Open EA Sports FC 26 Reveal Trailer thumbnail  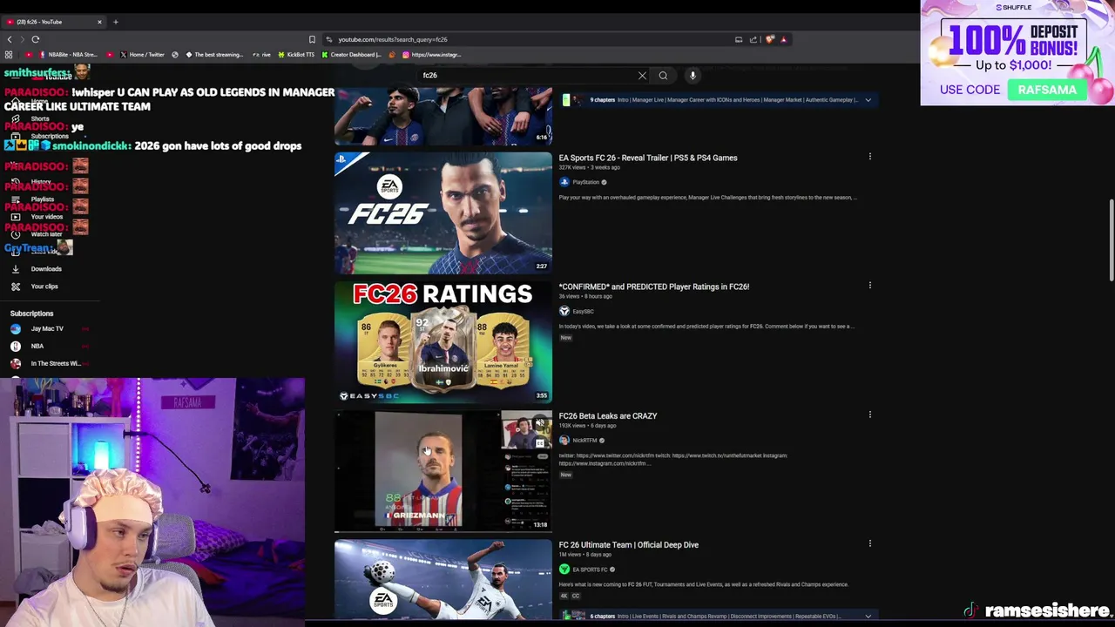pyautogui.click(x=443, y=213)
